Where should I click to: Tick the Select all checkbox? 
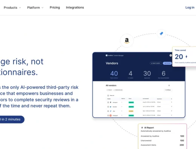108,96
